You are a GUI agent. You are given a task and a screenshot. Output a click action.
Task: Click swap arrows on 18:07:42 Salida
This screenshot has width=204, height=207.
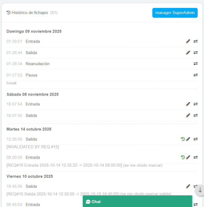click(x=196, y=115)
